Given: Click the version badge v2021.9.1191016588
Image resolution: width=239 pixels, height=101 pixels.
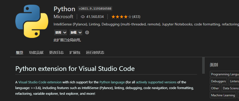Looking at the screenshot, I should click(95, 9).
